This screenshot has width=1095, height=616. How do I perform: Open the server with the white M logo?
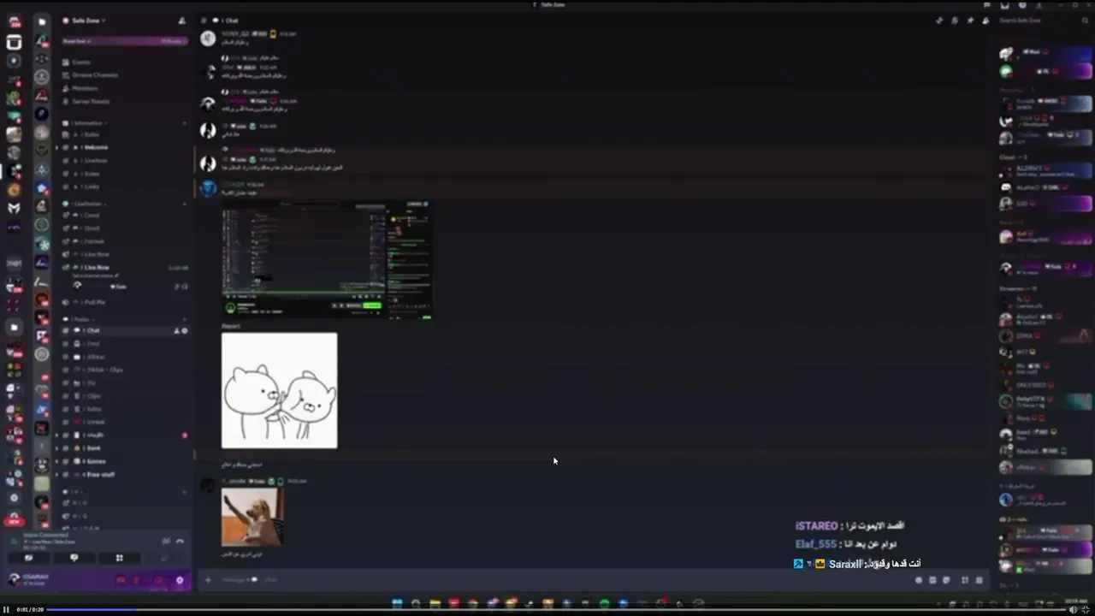pos(14,208)
